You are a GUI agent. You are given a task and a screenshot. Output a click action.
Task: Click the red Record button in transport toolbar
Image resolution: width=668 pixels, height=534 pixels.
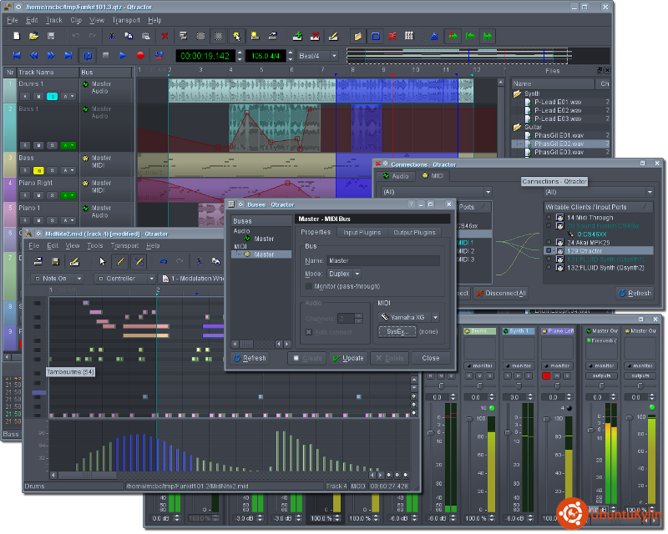pos(139,56)
